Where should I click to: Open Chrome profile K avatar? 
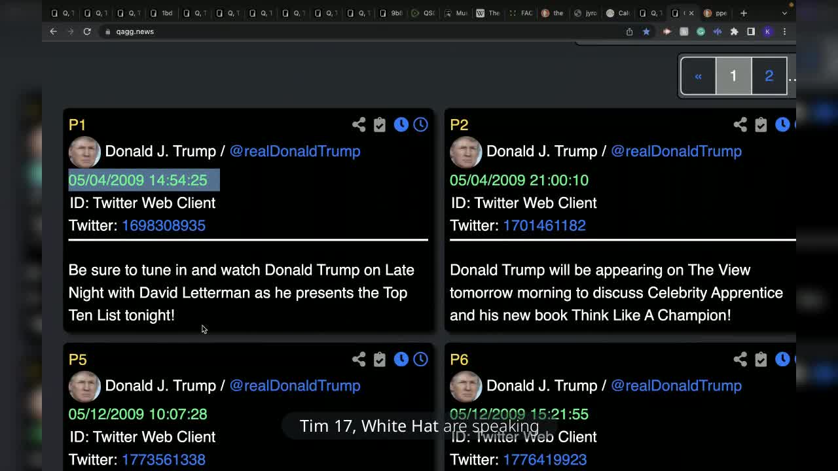pos(768,31)
